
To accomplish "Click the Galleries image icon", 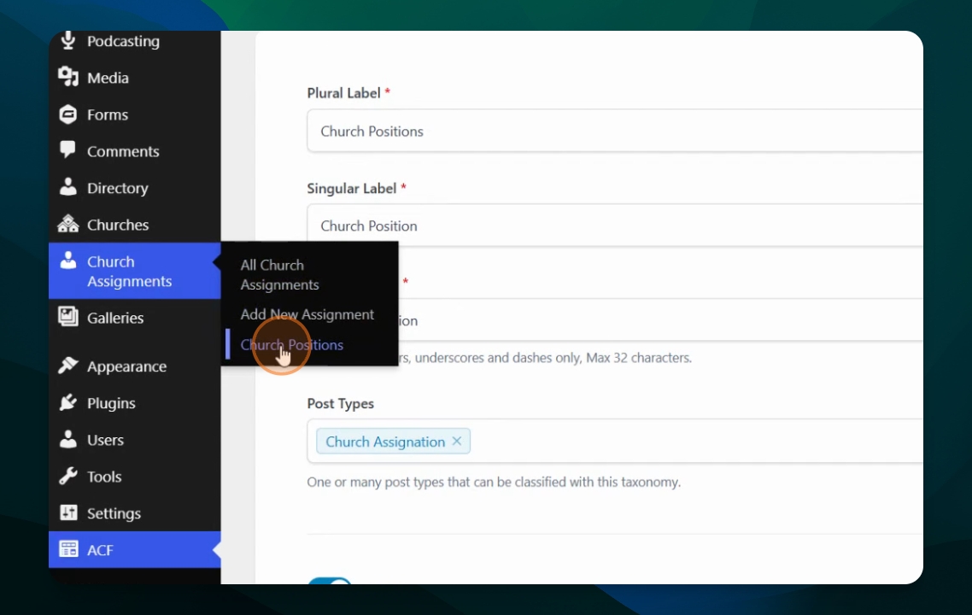I will coord(68,316).
